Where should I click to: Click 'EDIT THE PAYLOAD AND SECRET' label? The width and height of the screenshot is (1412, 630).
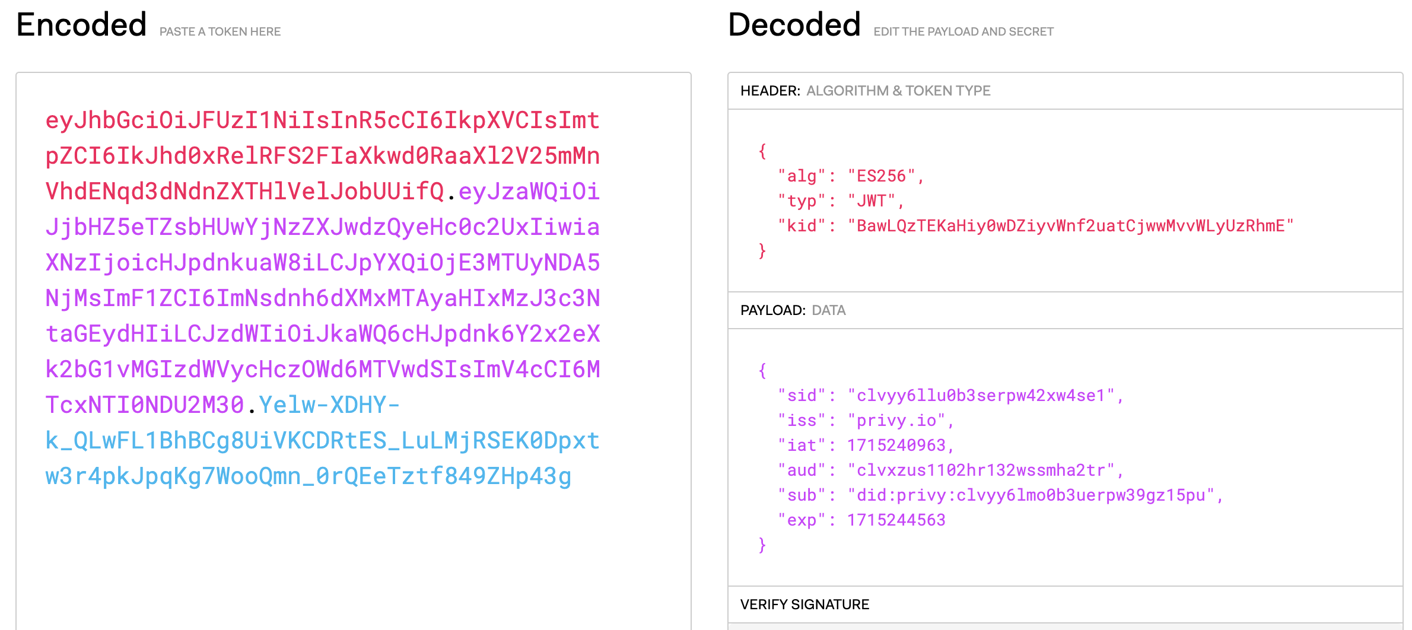pyautogui.click(x=963, y=31)
